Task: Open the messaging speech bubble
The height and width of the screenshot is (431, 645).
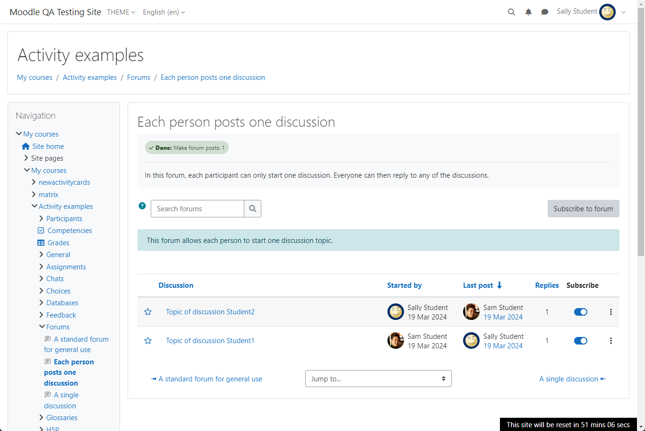Action: [545, 12]
